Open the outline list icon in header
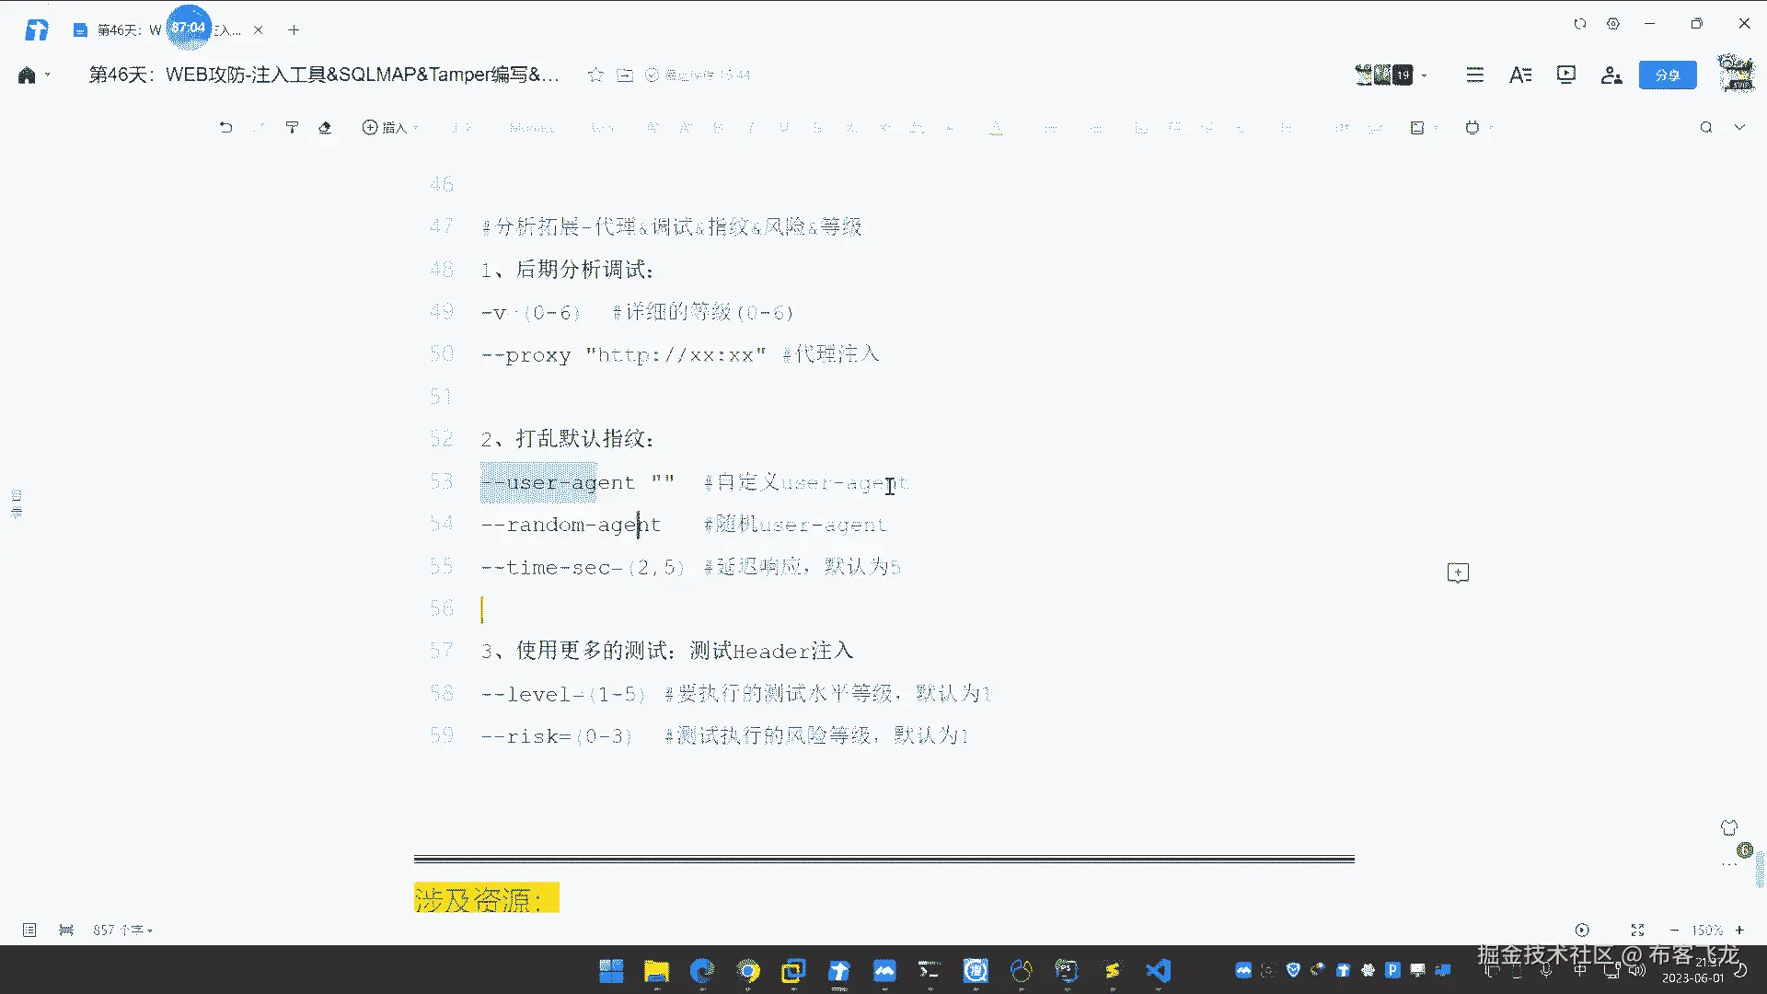 click(1474, 75)
